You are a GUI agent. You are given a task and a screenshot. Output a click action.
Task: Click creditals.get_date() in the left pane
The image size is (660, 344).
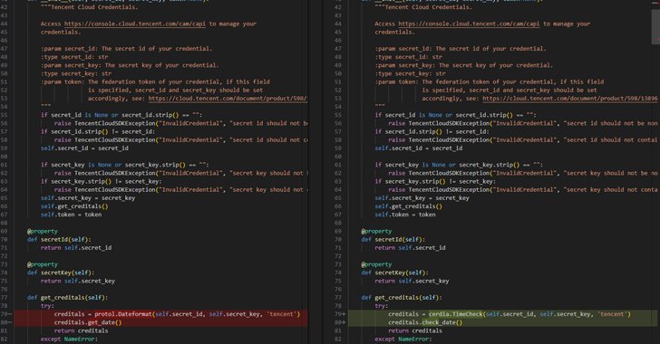(x=88, y=322)
